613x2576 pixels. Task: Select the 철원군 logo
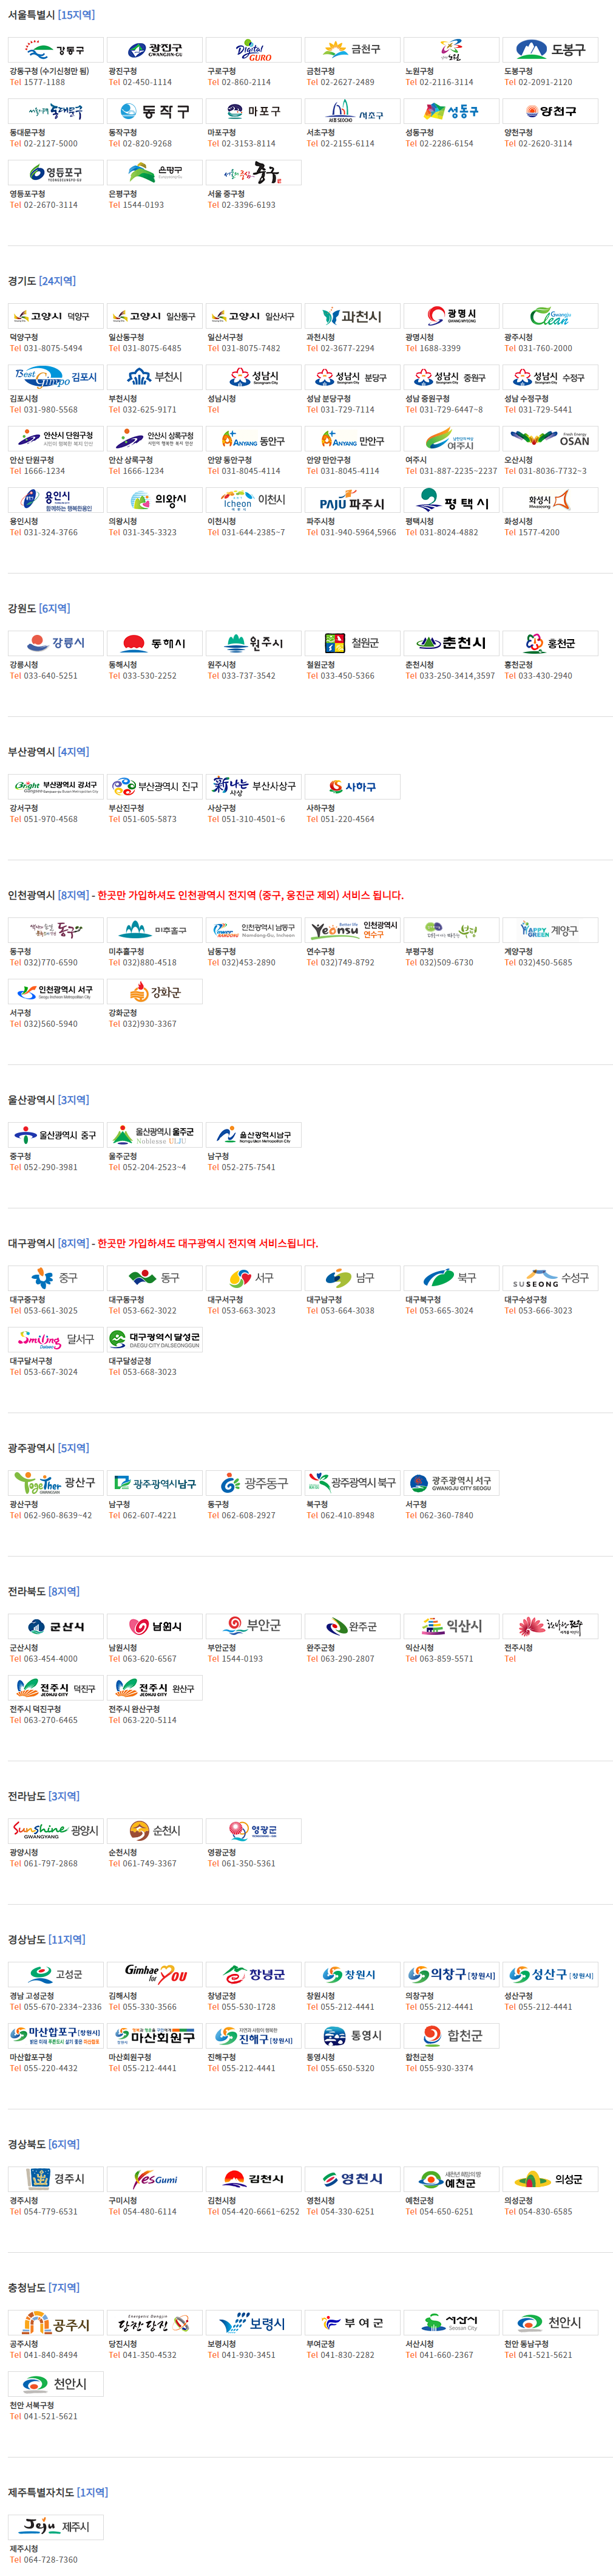pos(353,643)
